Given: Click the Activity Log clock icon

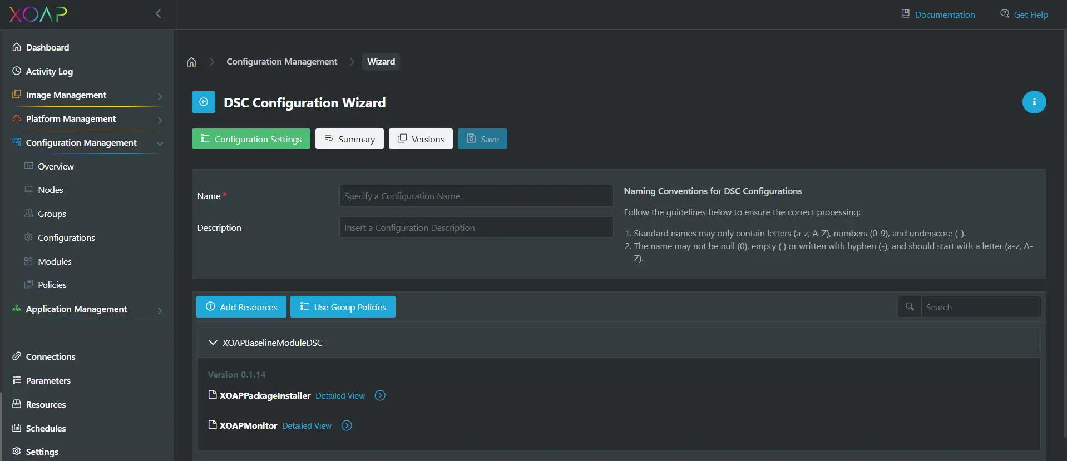Looking at the screenshot, I should point(17,71).
